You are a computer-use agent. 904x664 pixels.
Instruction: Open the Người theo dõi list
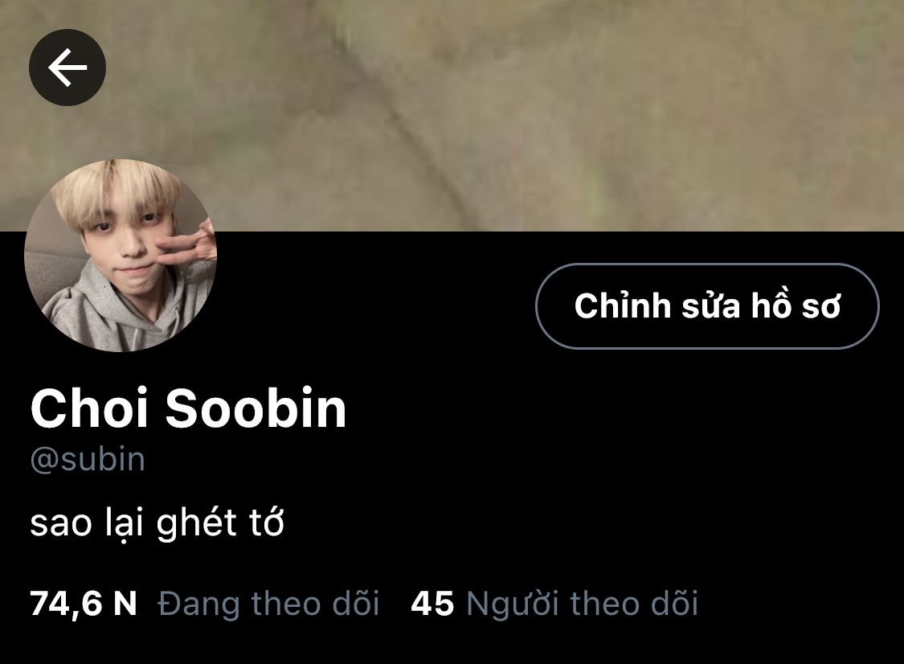tap(583, 604)
